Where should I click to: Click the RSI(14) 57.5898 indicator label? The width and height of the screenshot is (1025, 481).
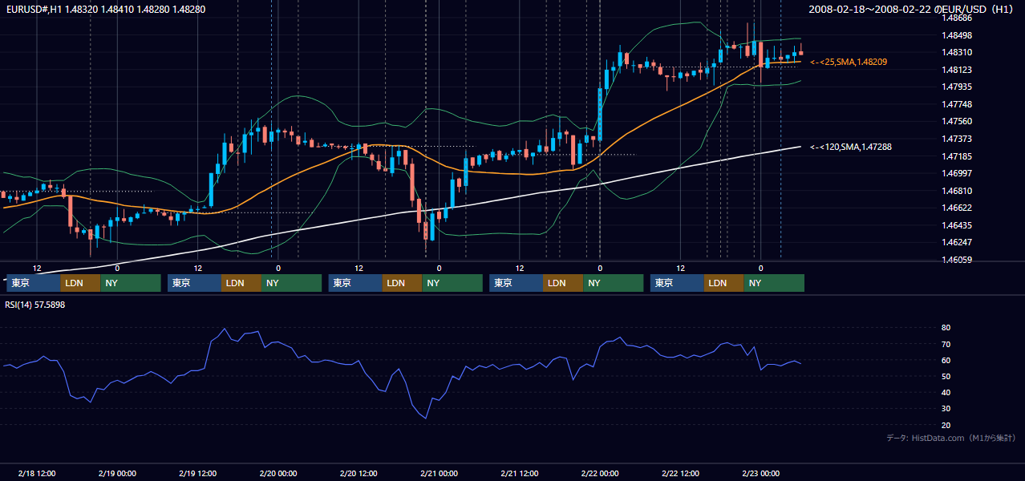[x=35, y=305]
